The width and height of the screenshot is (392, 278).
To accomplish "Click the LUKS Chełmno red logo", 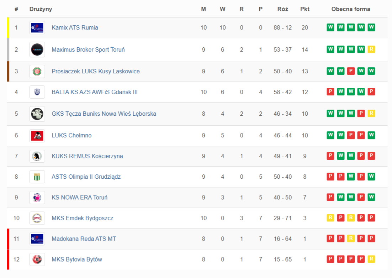I will coord(37,136).
